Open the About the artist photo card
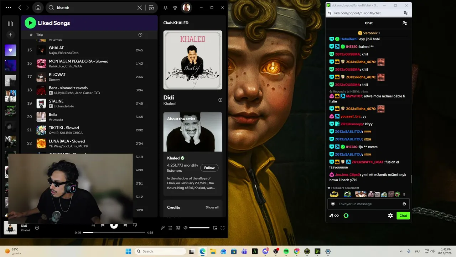The image size is (456, 257). (x=193, y=132)
